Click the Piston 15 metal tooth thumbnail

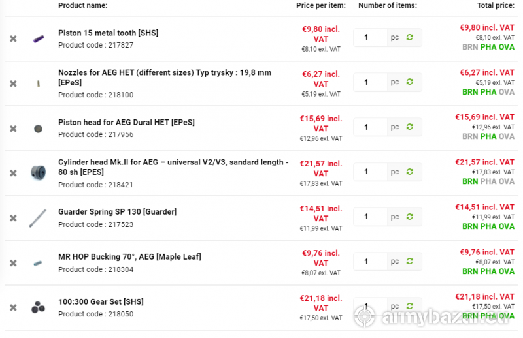tap(38, 38)
